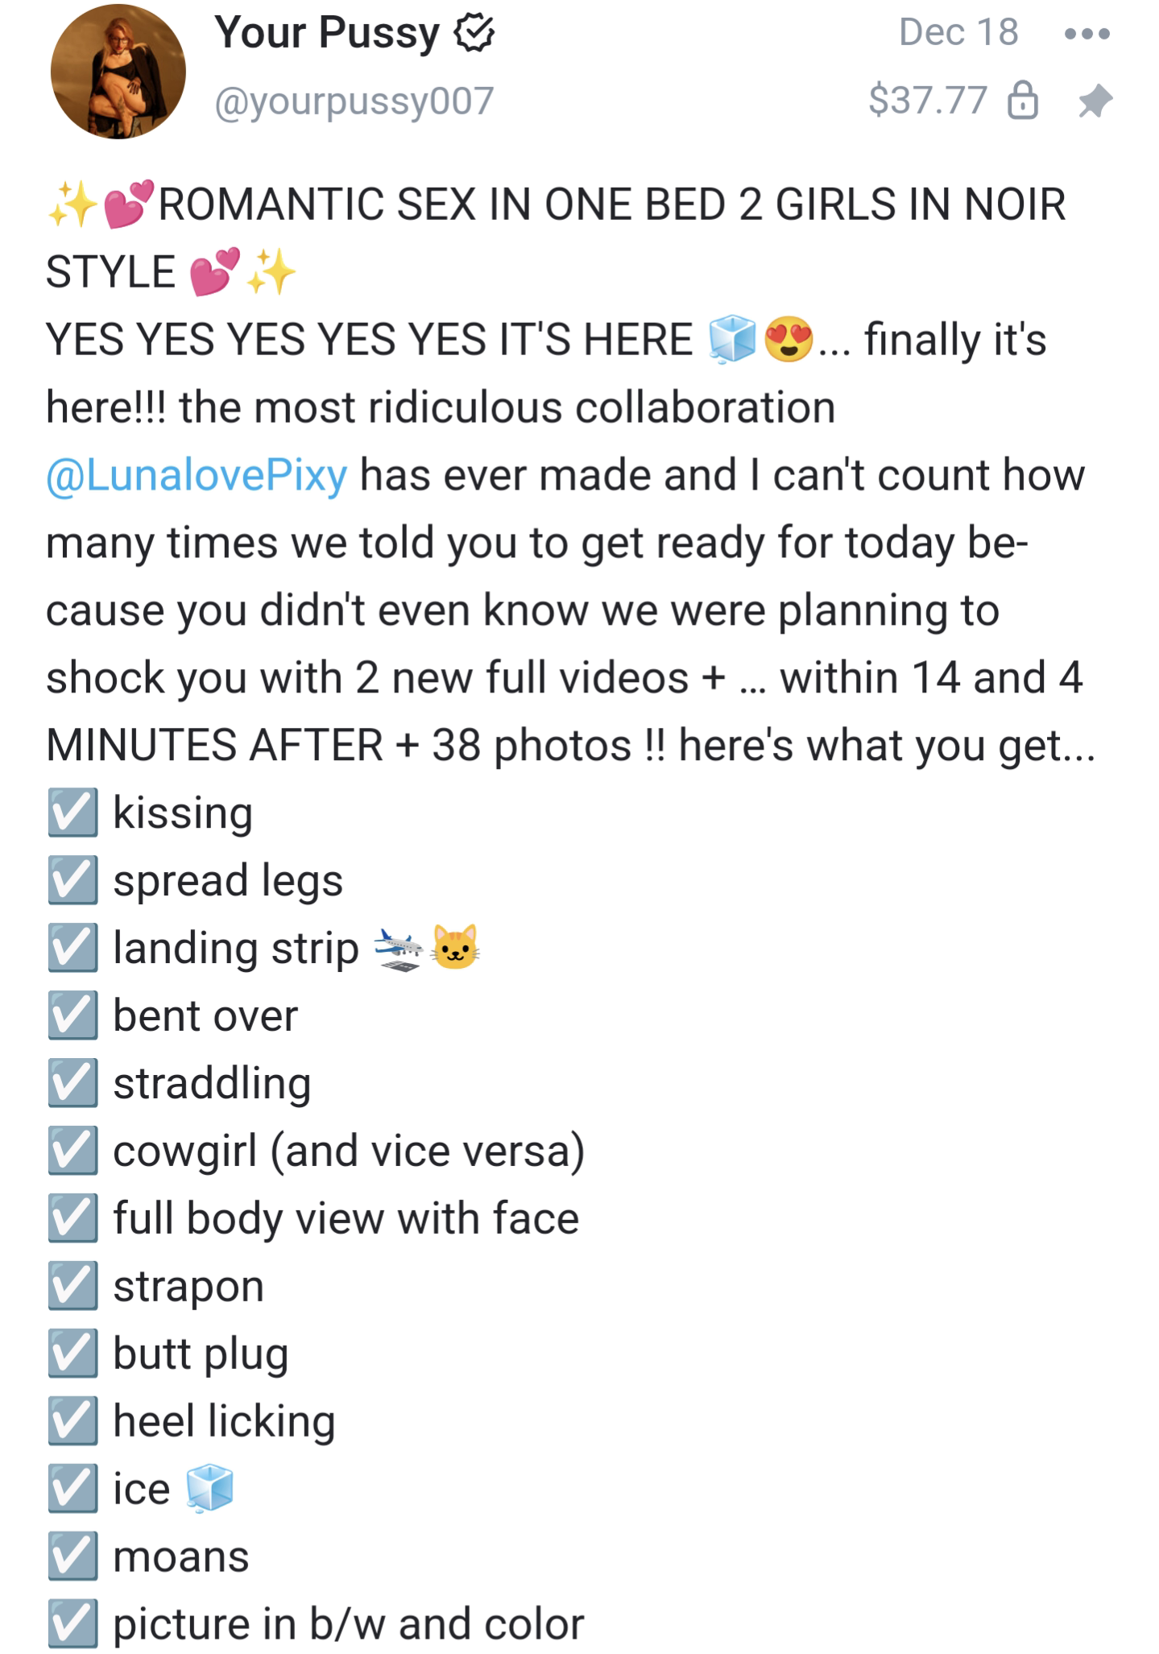
Task: Click the pink hearts emoji after "STYLE"
Action: pyautogui.click(x=214, y=271)
